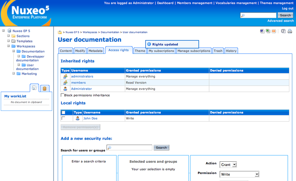Expand the Developper documentation node
The image size is (296, 181).
pos(19,56)
